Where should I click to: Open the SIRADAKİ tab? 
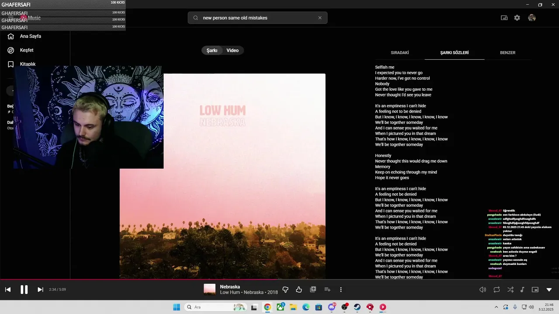[x=400, y=53]
